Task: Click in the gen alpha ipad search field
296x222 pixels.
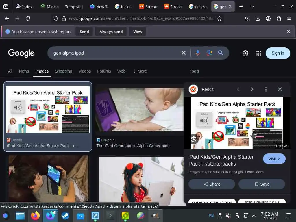Action: tap(115, 53)
